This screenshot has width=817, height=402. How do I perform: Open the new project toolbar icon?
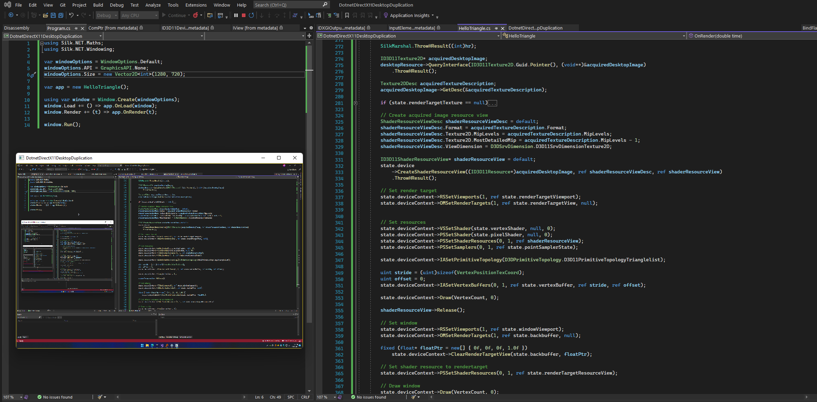coord(34,15)
